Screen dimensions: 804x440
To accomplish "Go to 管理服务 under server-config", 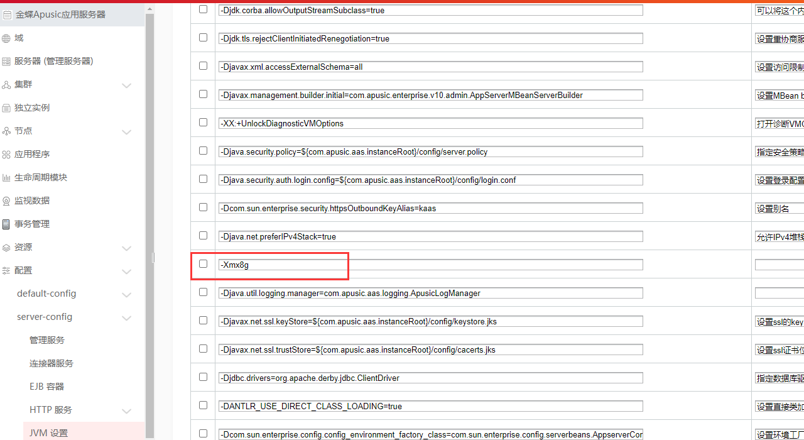I will tap(46, 340).
